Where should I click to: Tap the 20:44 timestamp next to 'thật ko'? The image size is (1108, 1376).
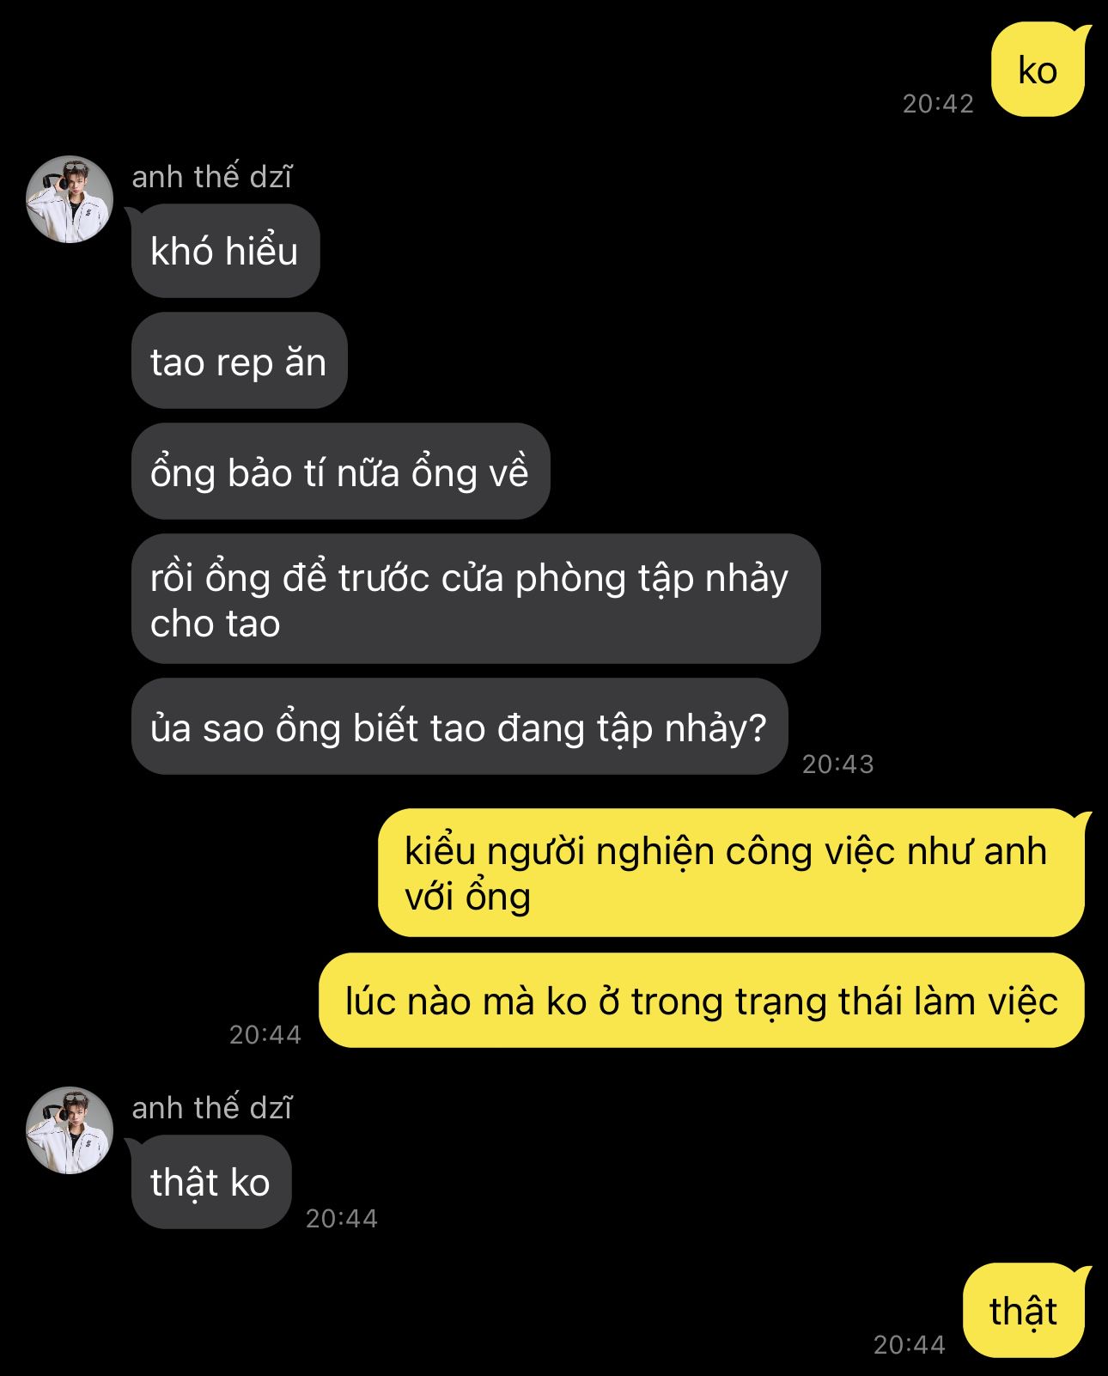(342, 1218)
